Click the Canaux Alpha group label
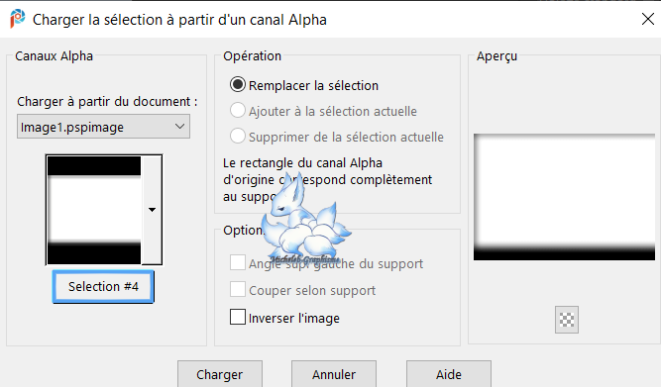Screen dimensions: 661x387 [x=54, y=56]
